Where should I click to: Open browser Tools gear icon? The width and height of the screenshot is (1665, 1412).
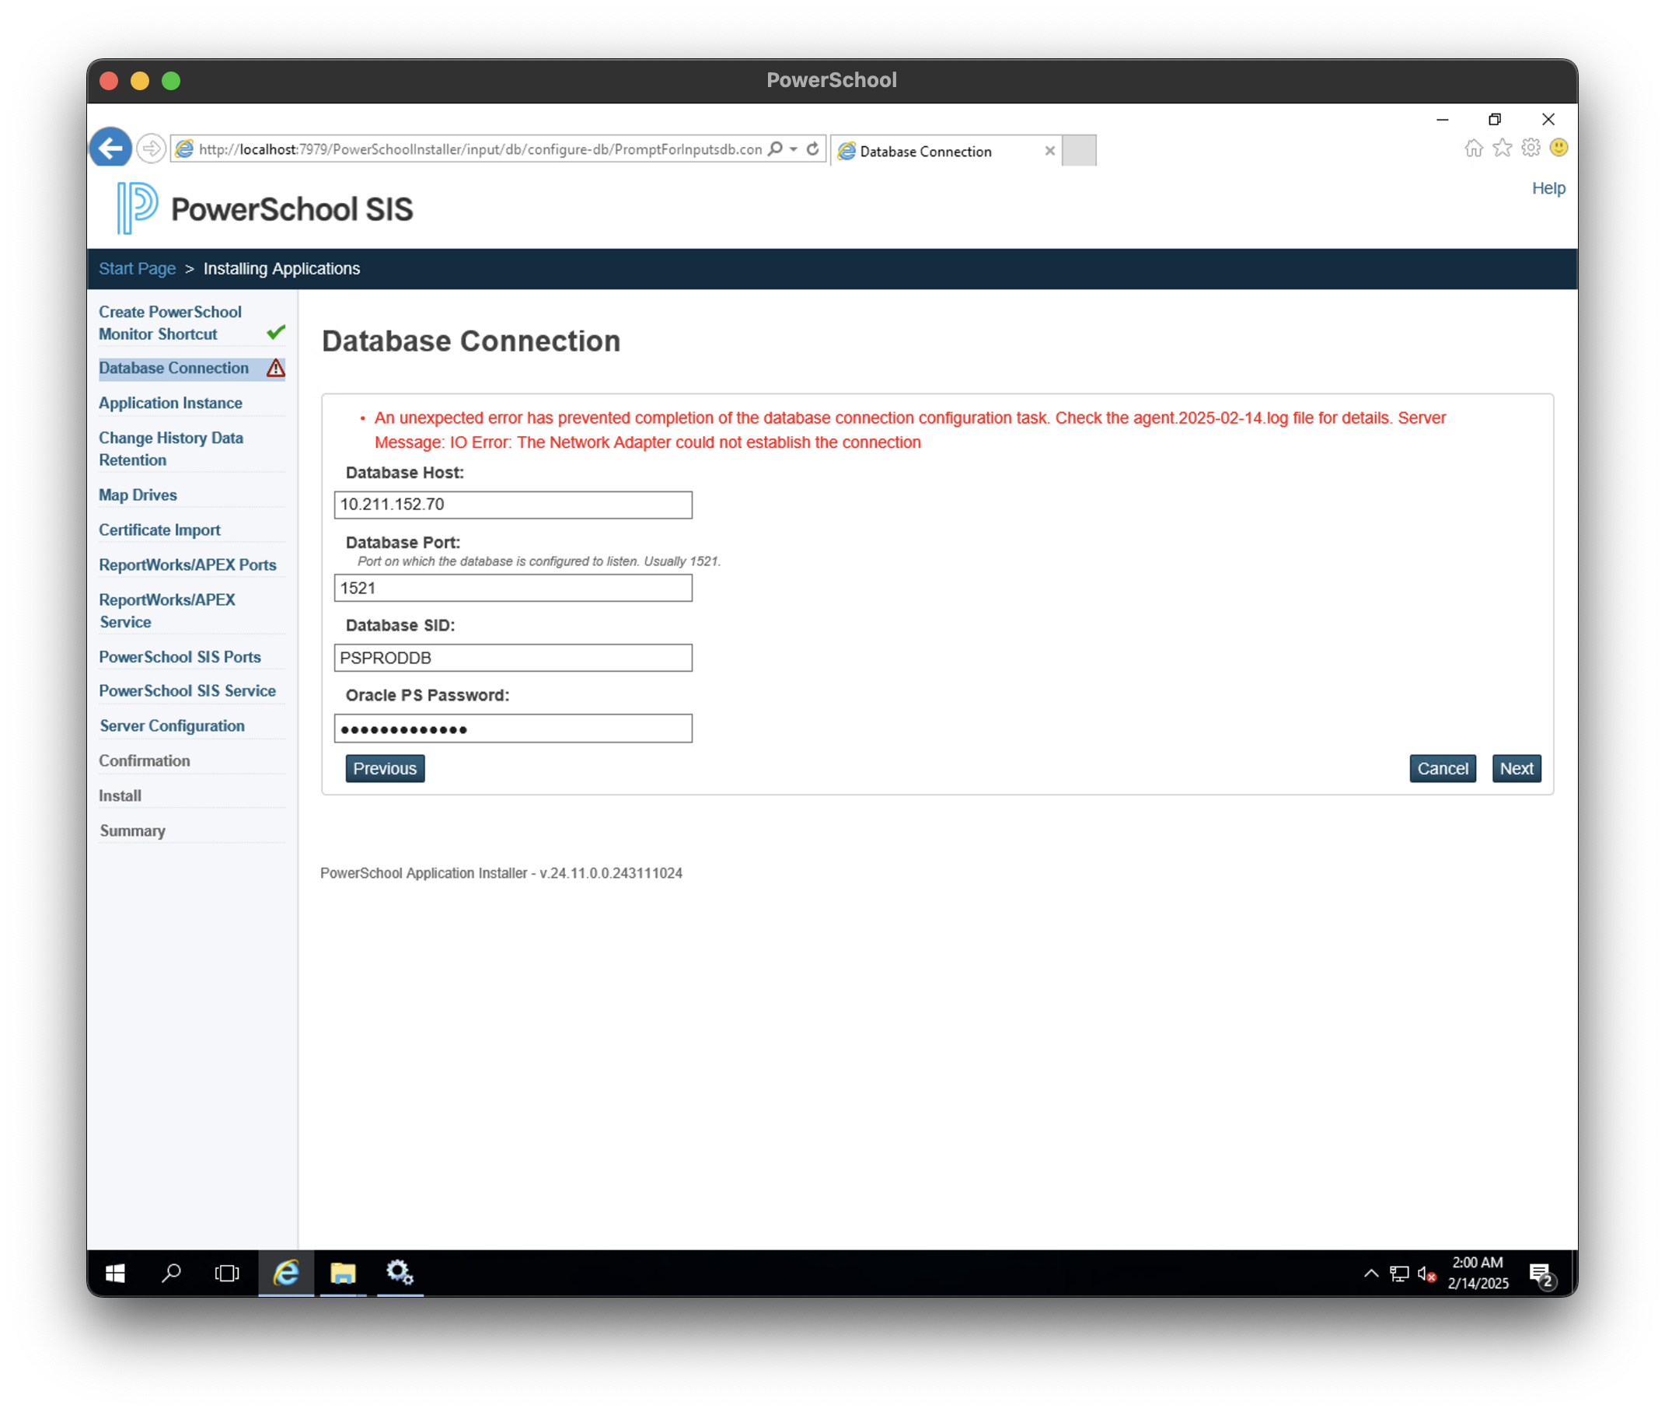click(x=1530, y=148)
